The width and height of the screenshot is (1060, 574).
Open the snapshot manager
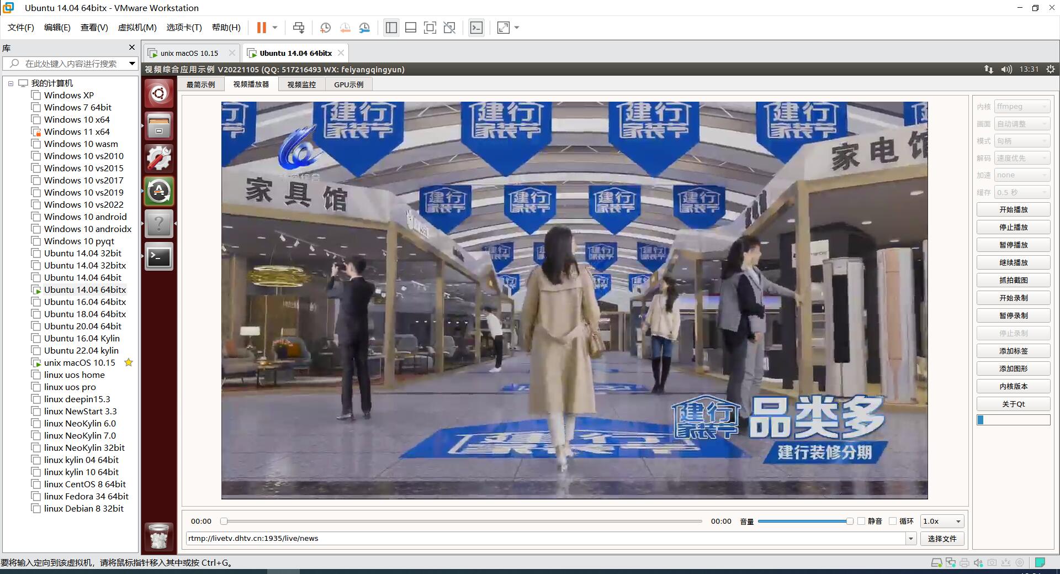coord(364,28)
